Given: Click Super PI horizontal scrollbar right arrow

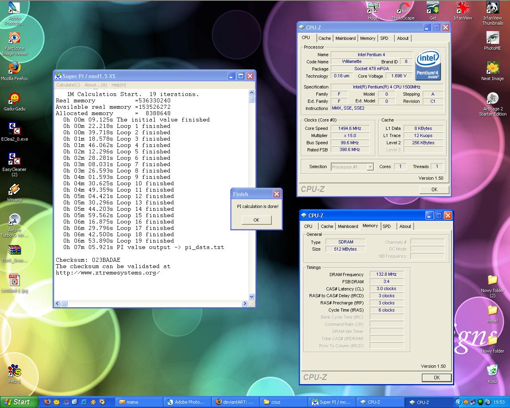Looking at the screenshot, I should [245, 304].
